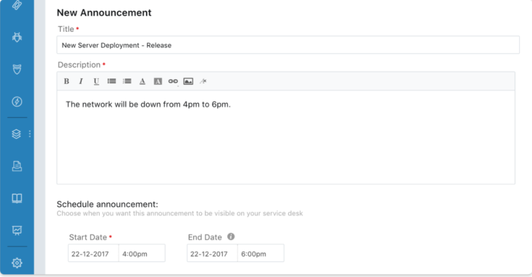This screenshot has width=532, height=277.
Task: Clear formatting in description editor
Action: tap(203, 81)
